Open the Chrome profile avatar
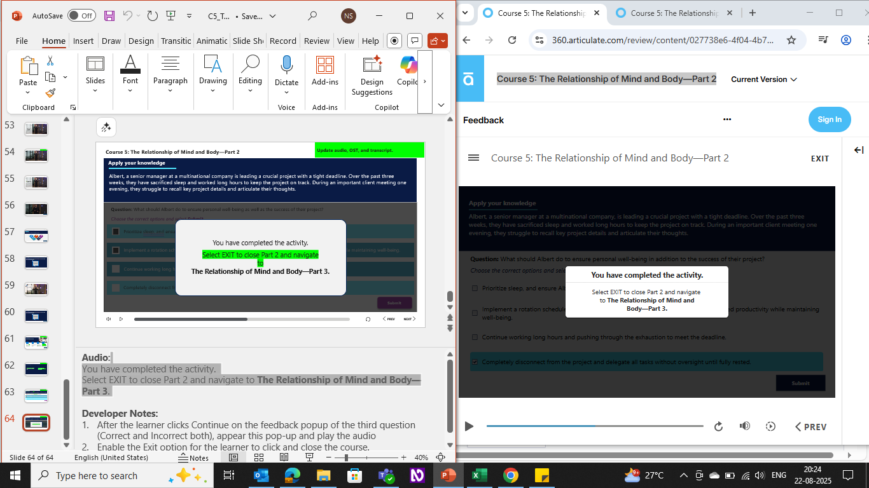The image size is (869, 488). [846, 40]
